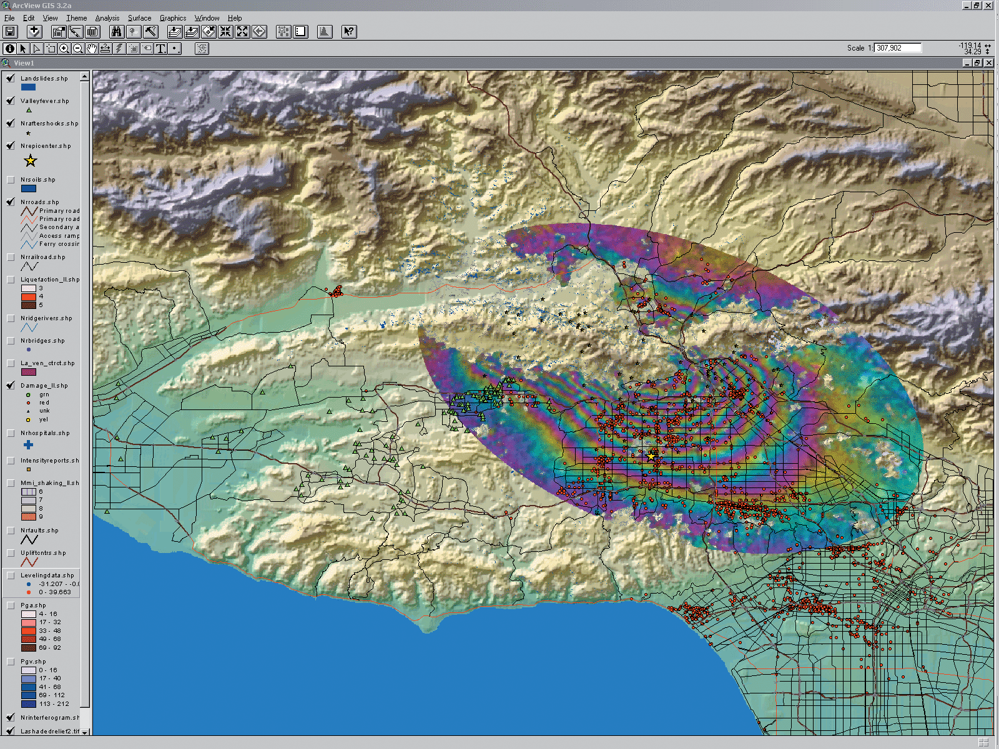
Task: Click the Add Theme icon
Action: pyautogui.click(x=34, y=32)
